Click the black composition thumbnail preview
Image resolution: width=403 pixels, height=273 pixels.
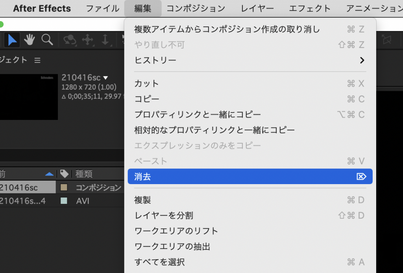(x=29, y=97)
